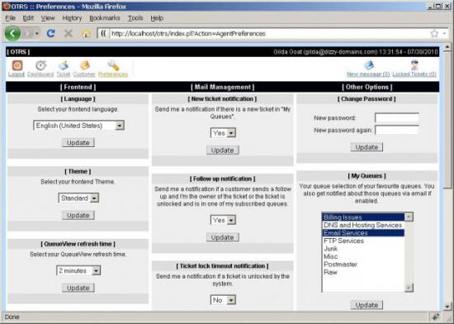Screen dimensions: 454x324
Task: Click in the New password field
Action: [x=397, y=118]
